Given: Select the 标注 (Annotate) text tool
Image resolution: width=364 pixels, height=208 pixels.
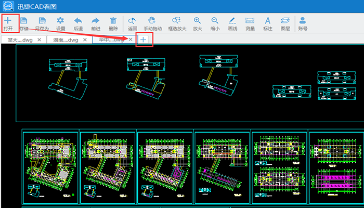Looking at the screenshot, I should (268, 21).
